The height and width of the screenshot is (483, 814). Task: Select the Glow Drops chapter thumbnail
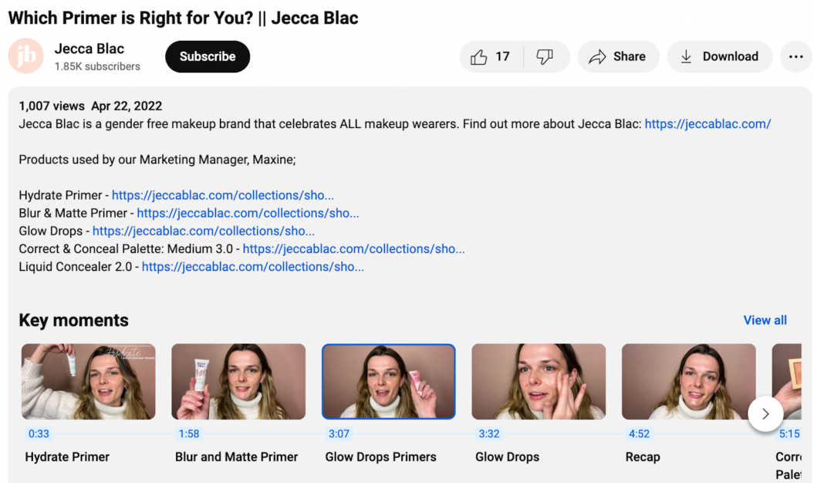click(x=539, y=381)
